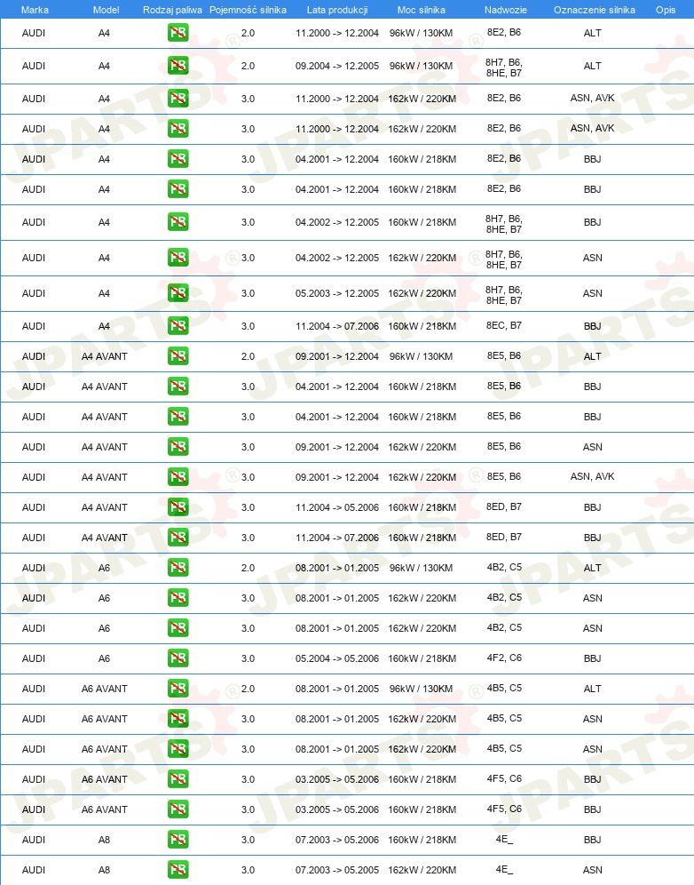Select date range 09.2004 -> 12.2005
This screenshot has height=885, width=694.
click(x=337, y=66)
